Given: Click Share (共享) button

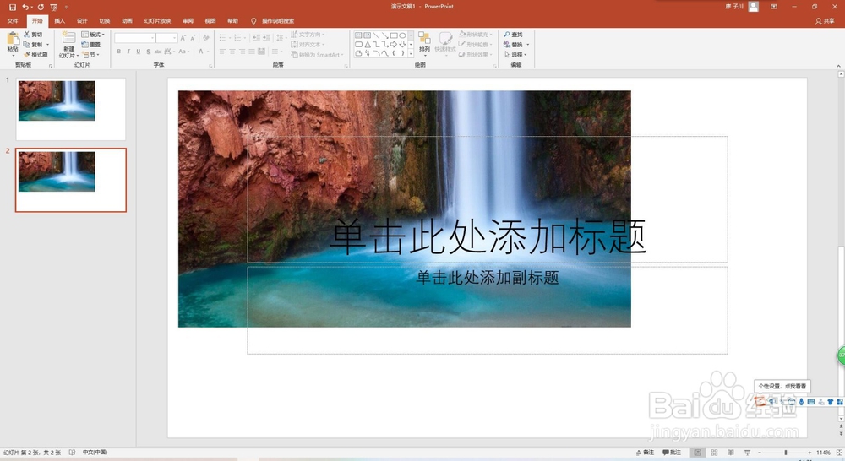Looking at the screenshot, I should click(825, 21).
